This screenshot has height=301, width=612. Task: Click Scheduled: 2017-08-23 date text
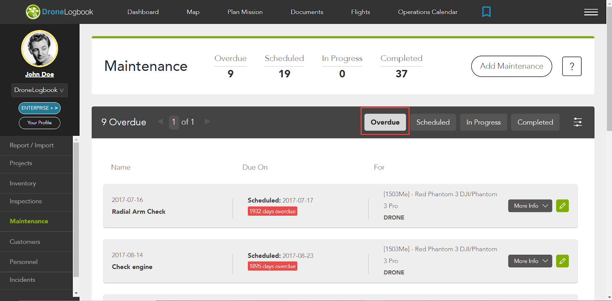click(280, 255)
